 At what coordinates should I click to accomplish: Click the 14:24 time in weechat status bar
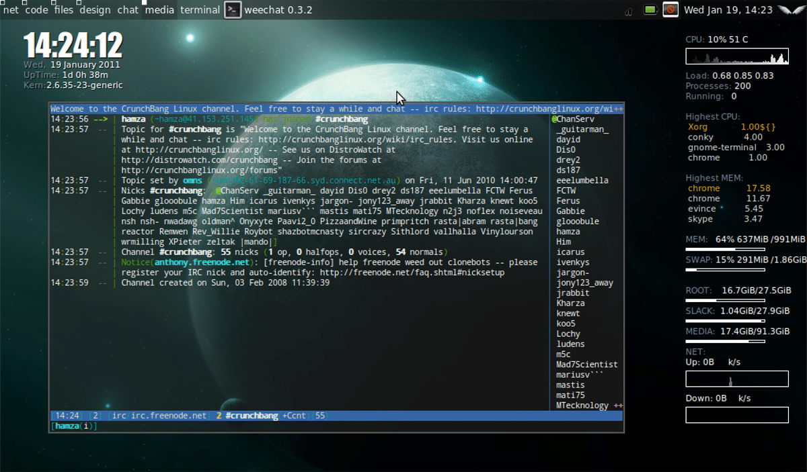point(67,416)
